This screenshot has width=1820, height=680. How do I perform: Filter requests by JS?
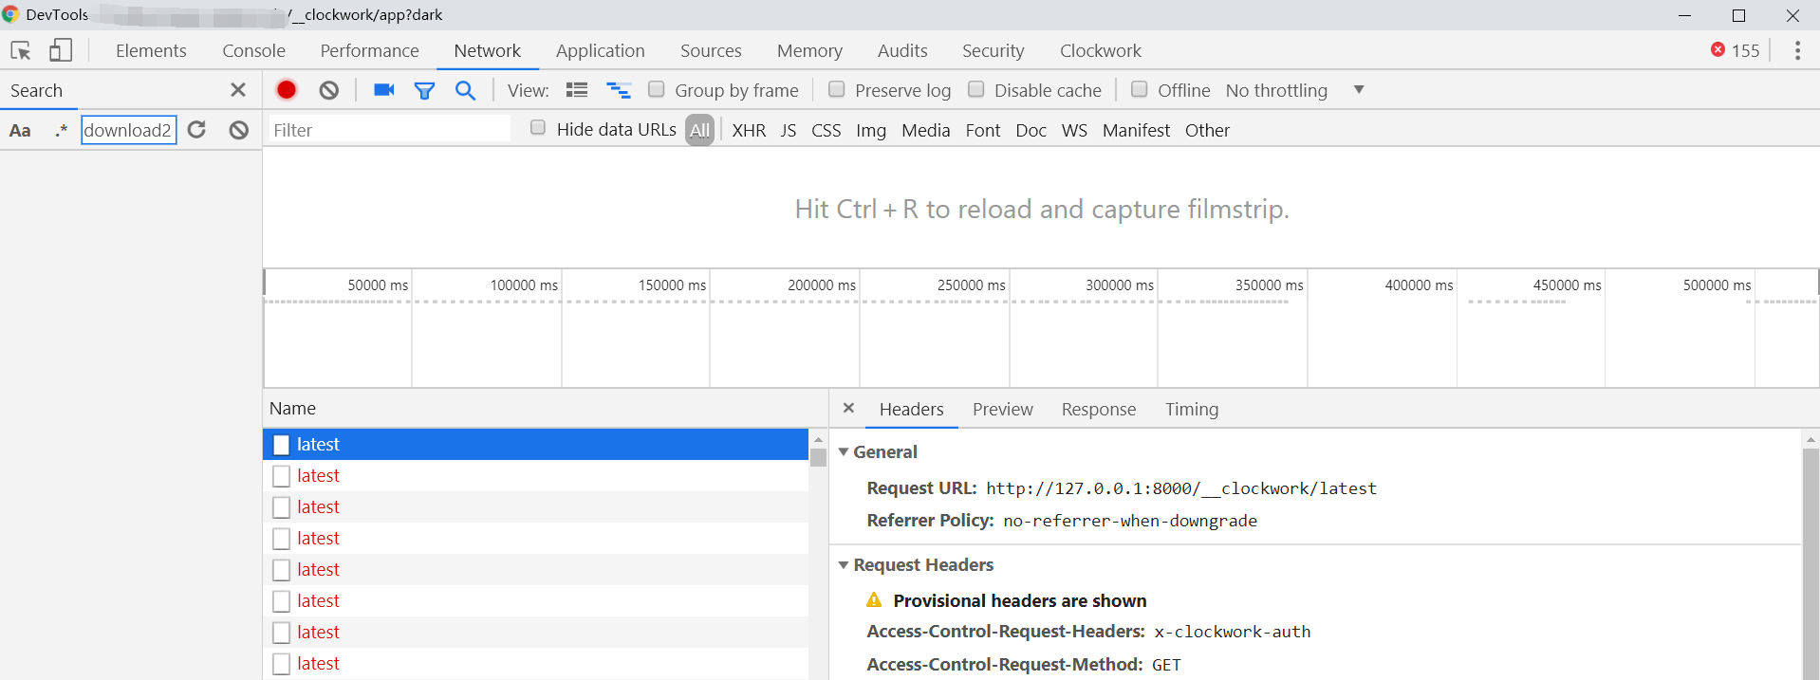[788, 130]
